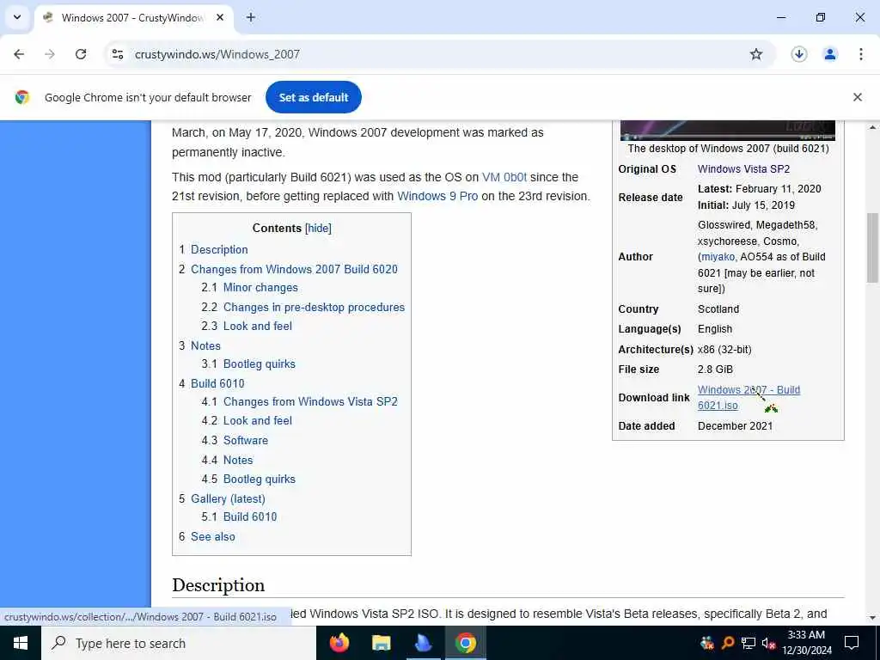Click the forward navigation arrow
This screenshot has height=660, width=880.
50,54
